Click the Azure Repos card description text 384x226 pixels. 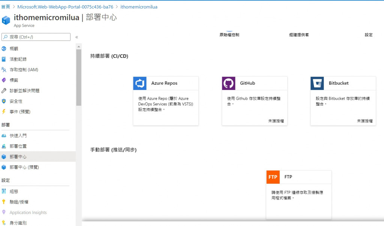(x=166, y=104)
